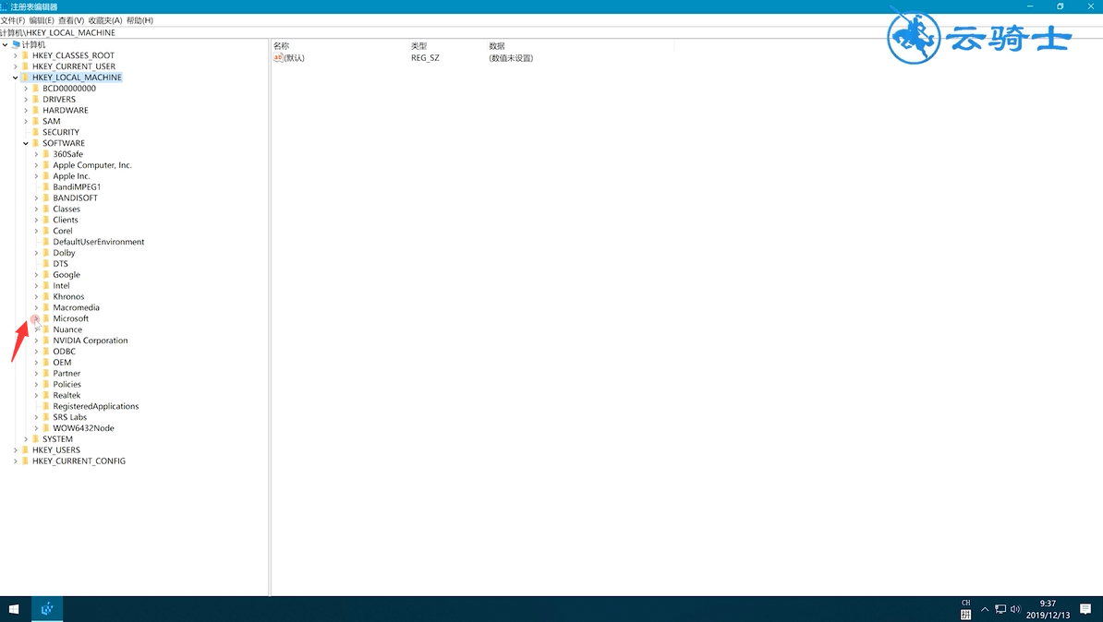Expand the HARDWARE key
Image resolution: width=1103 pixels, height=622 pixels.
[x=26, y=111]
